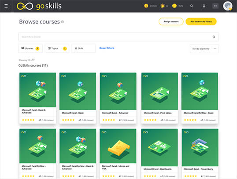Image resolution: width=237 pixels, height=179 pixels.
Task: Click the Assign courses button
Action: coord(171,21)
